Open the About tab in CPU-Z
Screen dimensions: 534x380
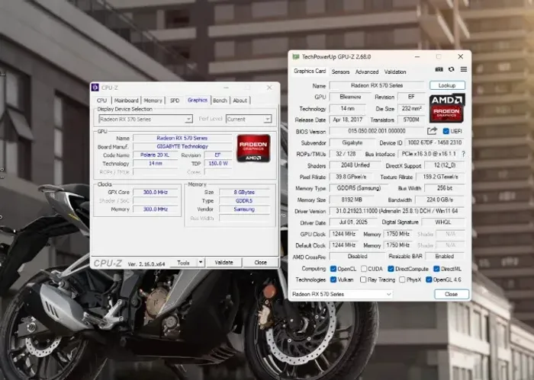click(x=240, y=101)
